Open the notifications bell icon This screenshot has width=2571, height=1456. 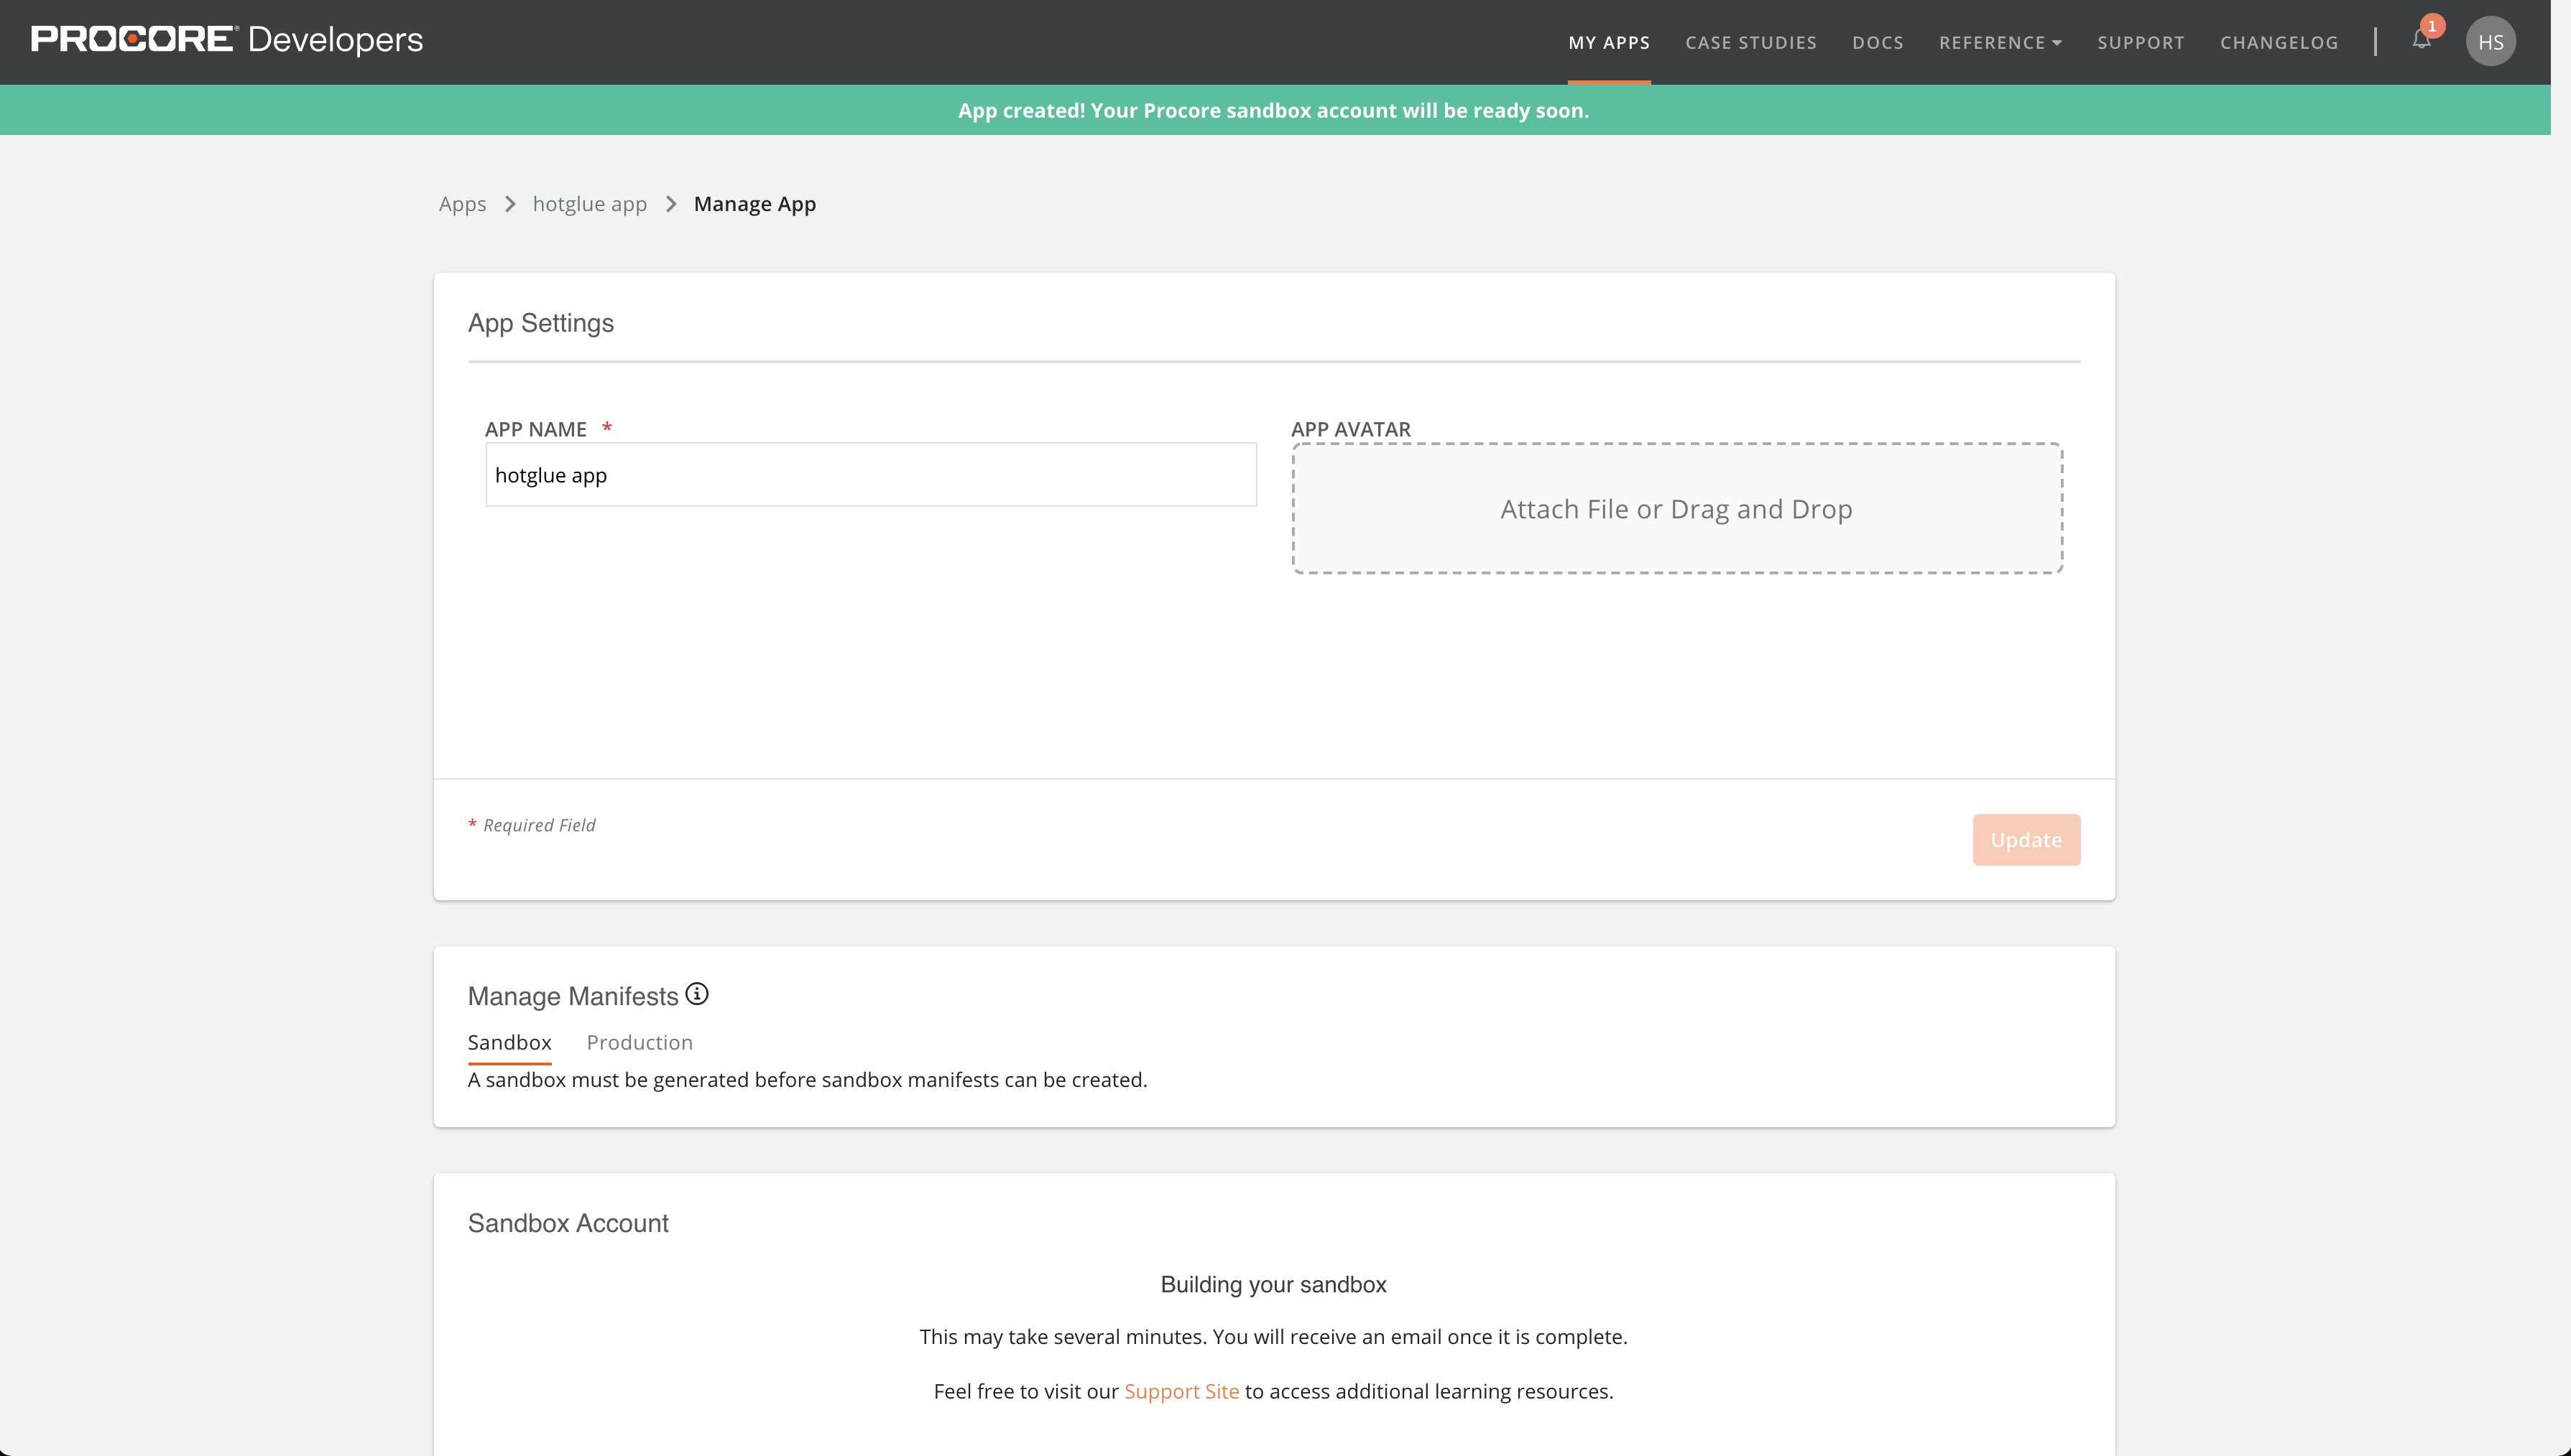(2421, 40)
